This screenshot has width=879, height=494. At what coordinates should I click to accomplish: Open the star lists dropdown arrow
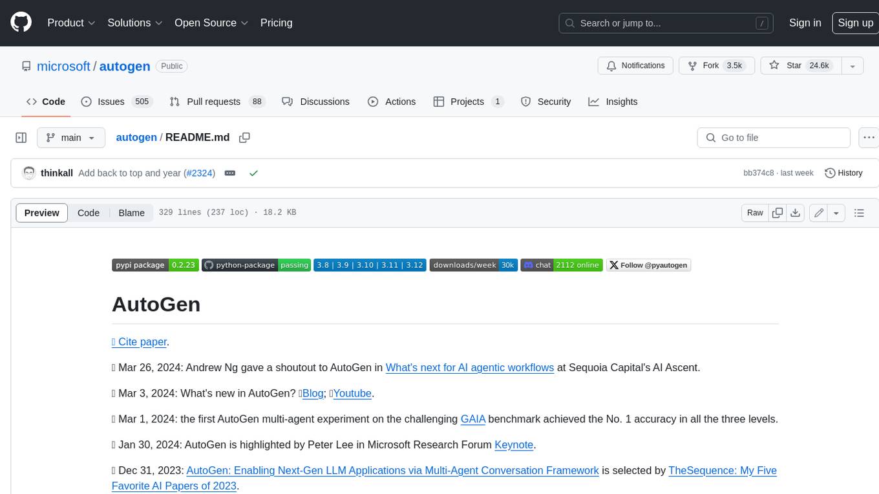[x=852, y=66]
